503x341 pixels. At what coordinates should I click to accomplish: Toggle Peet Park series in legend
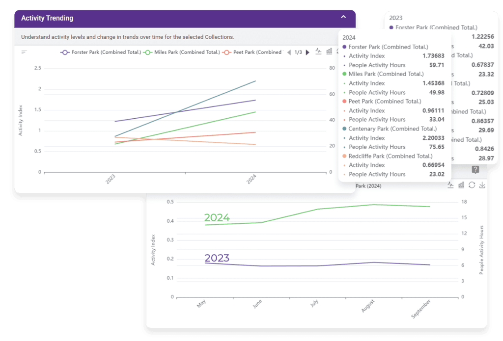coord(252,52)
